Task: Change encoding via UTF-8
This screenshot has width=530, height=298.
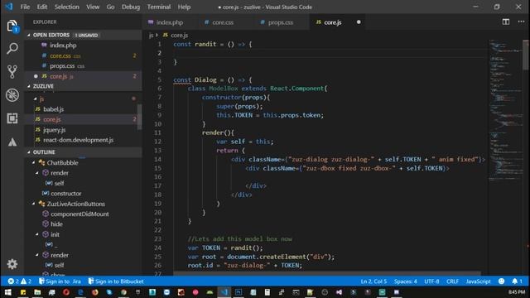Action: pos(431,281)
